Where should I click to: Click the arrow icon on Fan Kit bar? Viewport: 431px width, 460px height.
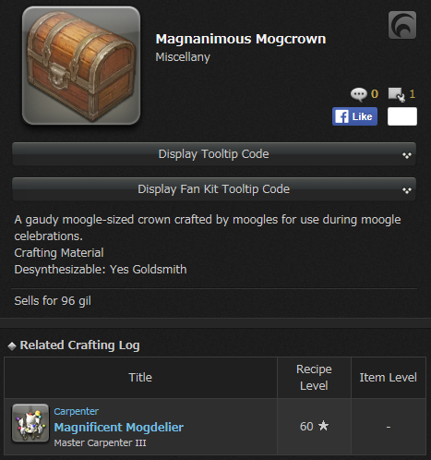coord(407,190)
